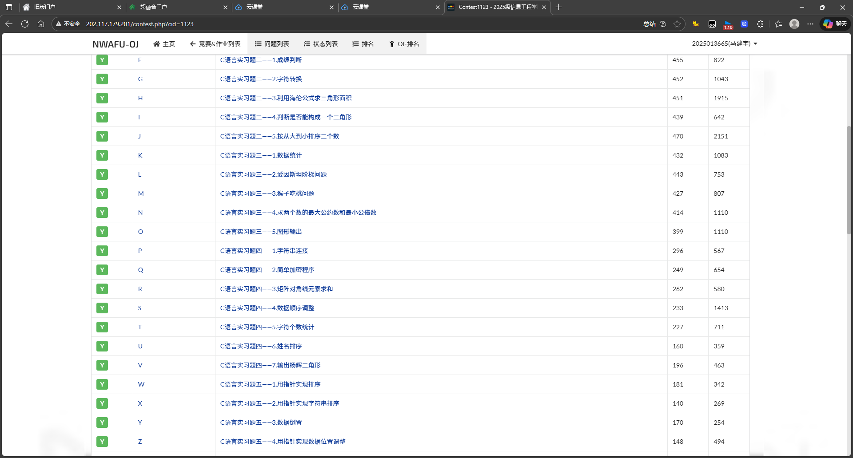
Task: Click the yellow cat extension icon
Action: click(696, 24)
